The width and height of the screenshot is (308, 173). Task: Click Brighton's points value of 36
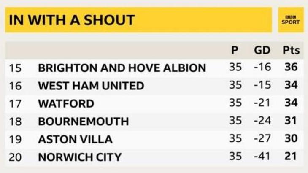click(291, 68)
